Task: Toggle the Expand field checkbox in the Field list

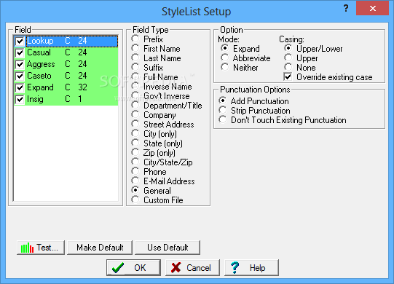Action: pos(20,87)
